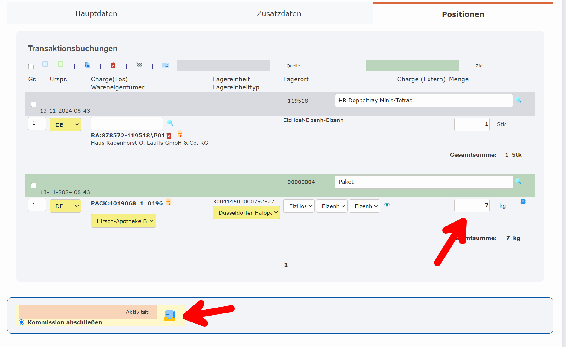
Task: Click the delete icon next to RA:878572-119518\P01
Action: click(x=169, y=136)
